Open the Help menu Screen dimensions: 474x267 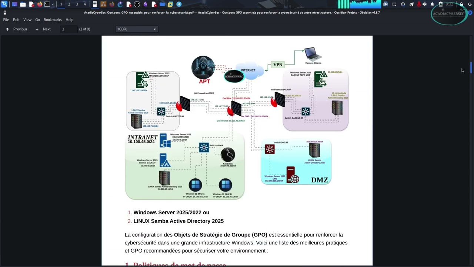pyautogui.click(x=70, y=20)
